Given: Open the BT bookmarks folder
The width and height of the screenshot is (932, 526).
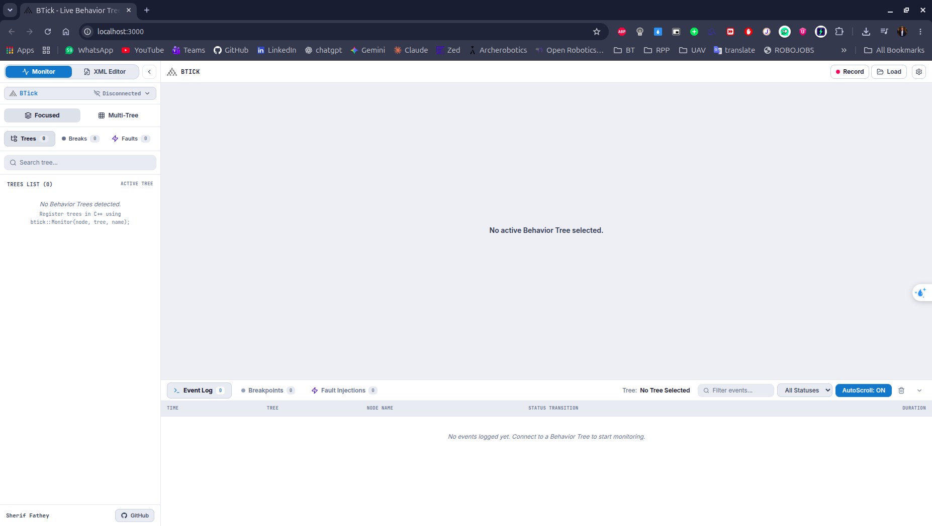Looking at the screenshot, I should [x=624, y=50].
